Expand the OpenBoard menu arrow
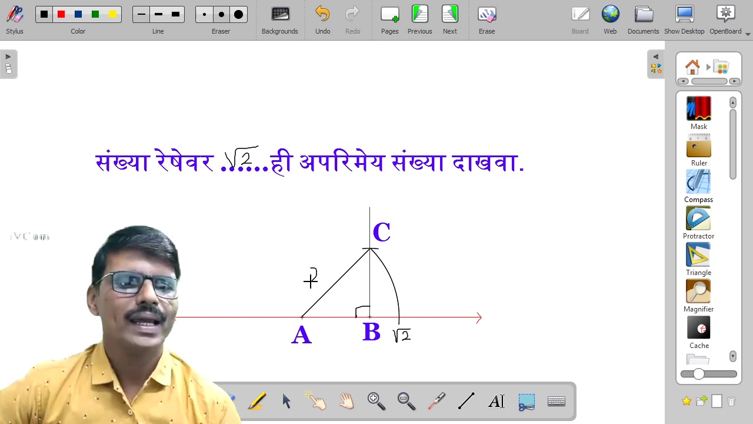The width and height of the screenshot is (753, 424). click(748, 34)
